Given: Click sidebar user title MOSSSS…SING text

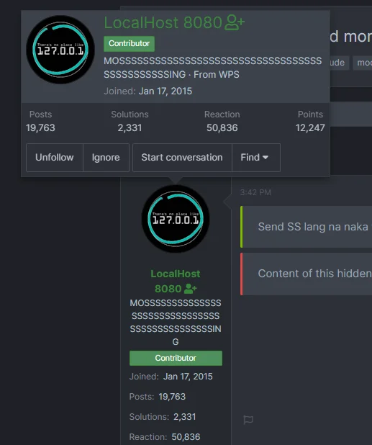Looking at the screenshot, I should click(176, 323).
